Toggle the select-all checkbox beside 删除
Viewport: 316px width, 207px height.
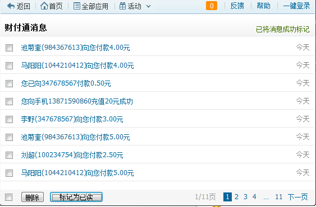click(x=8, y=197)
